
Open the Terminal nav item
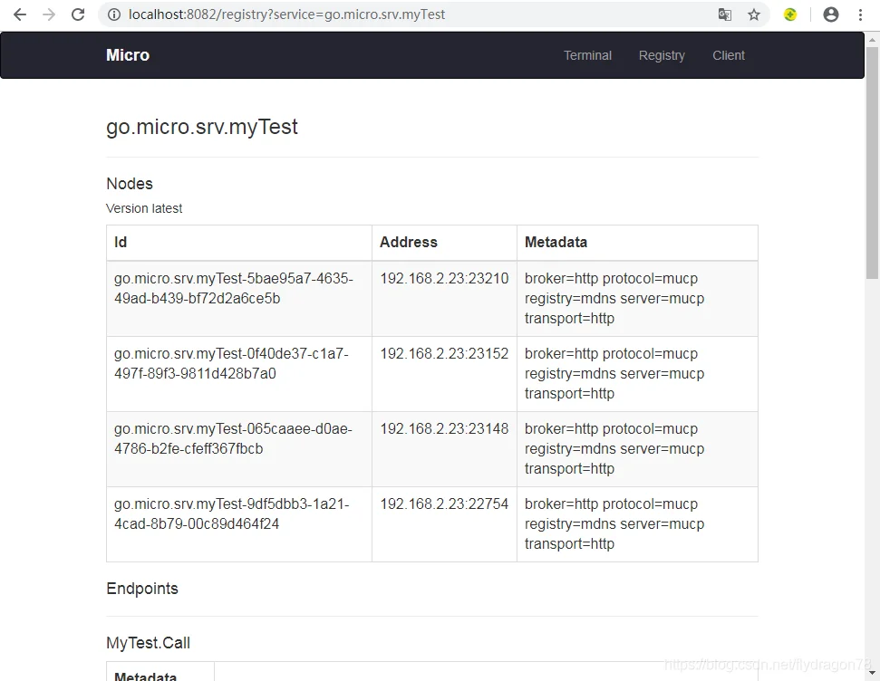click(x=587, y=55)
